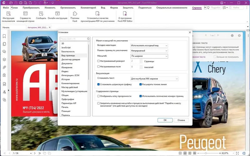The width and height of the screenshot is (250, 156).
Task: Switch to facing pages view icon
Action: [x=190, y=153]
